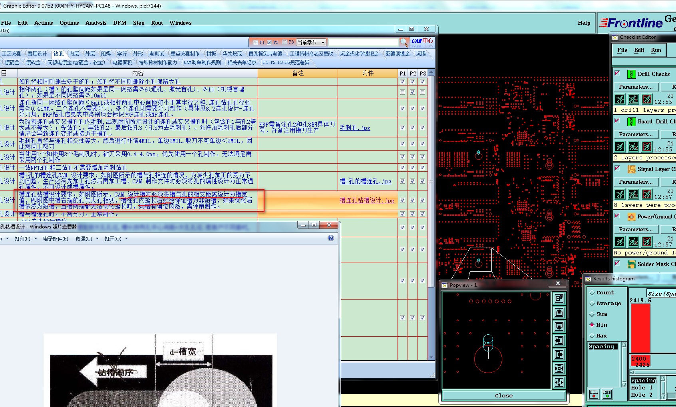
Task: Click Parameters button under Drill Checks
Action: click(x=636, y=87)
